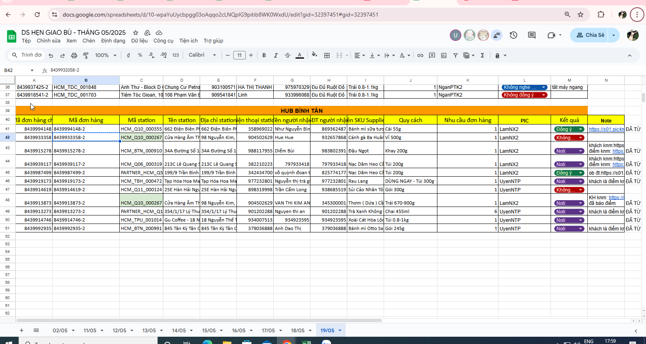Bookmark this page with star icon
Viewport: 646px width, 344px height.
pyautogui.click(x=581, y=15)
